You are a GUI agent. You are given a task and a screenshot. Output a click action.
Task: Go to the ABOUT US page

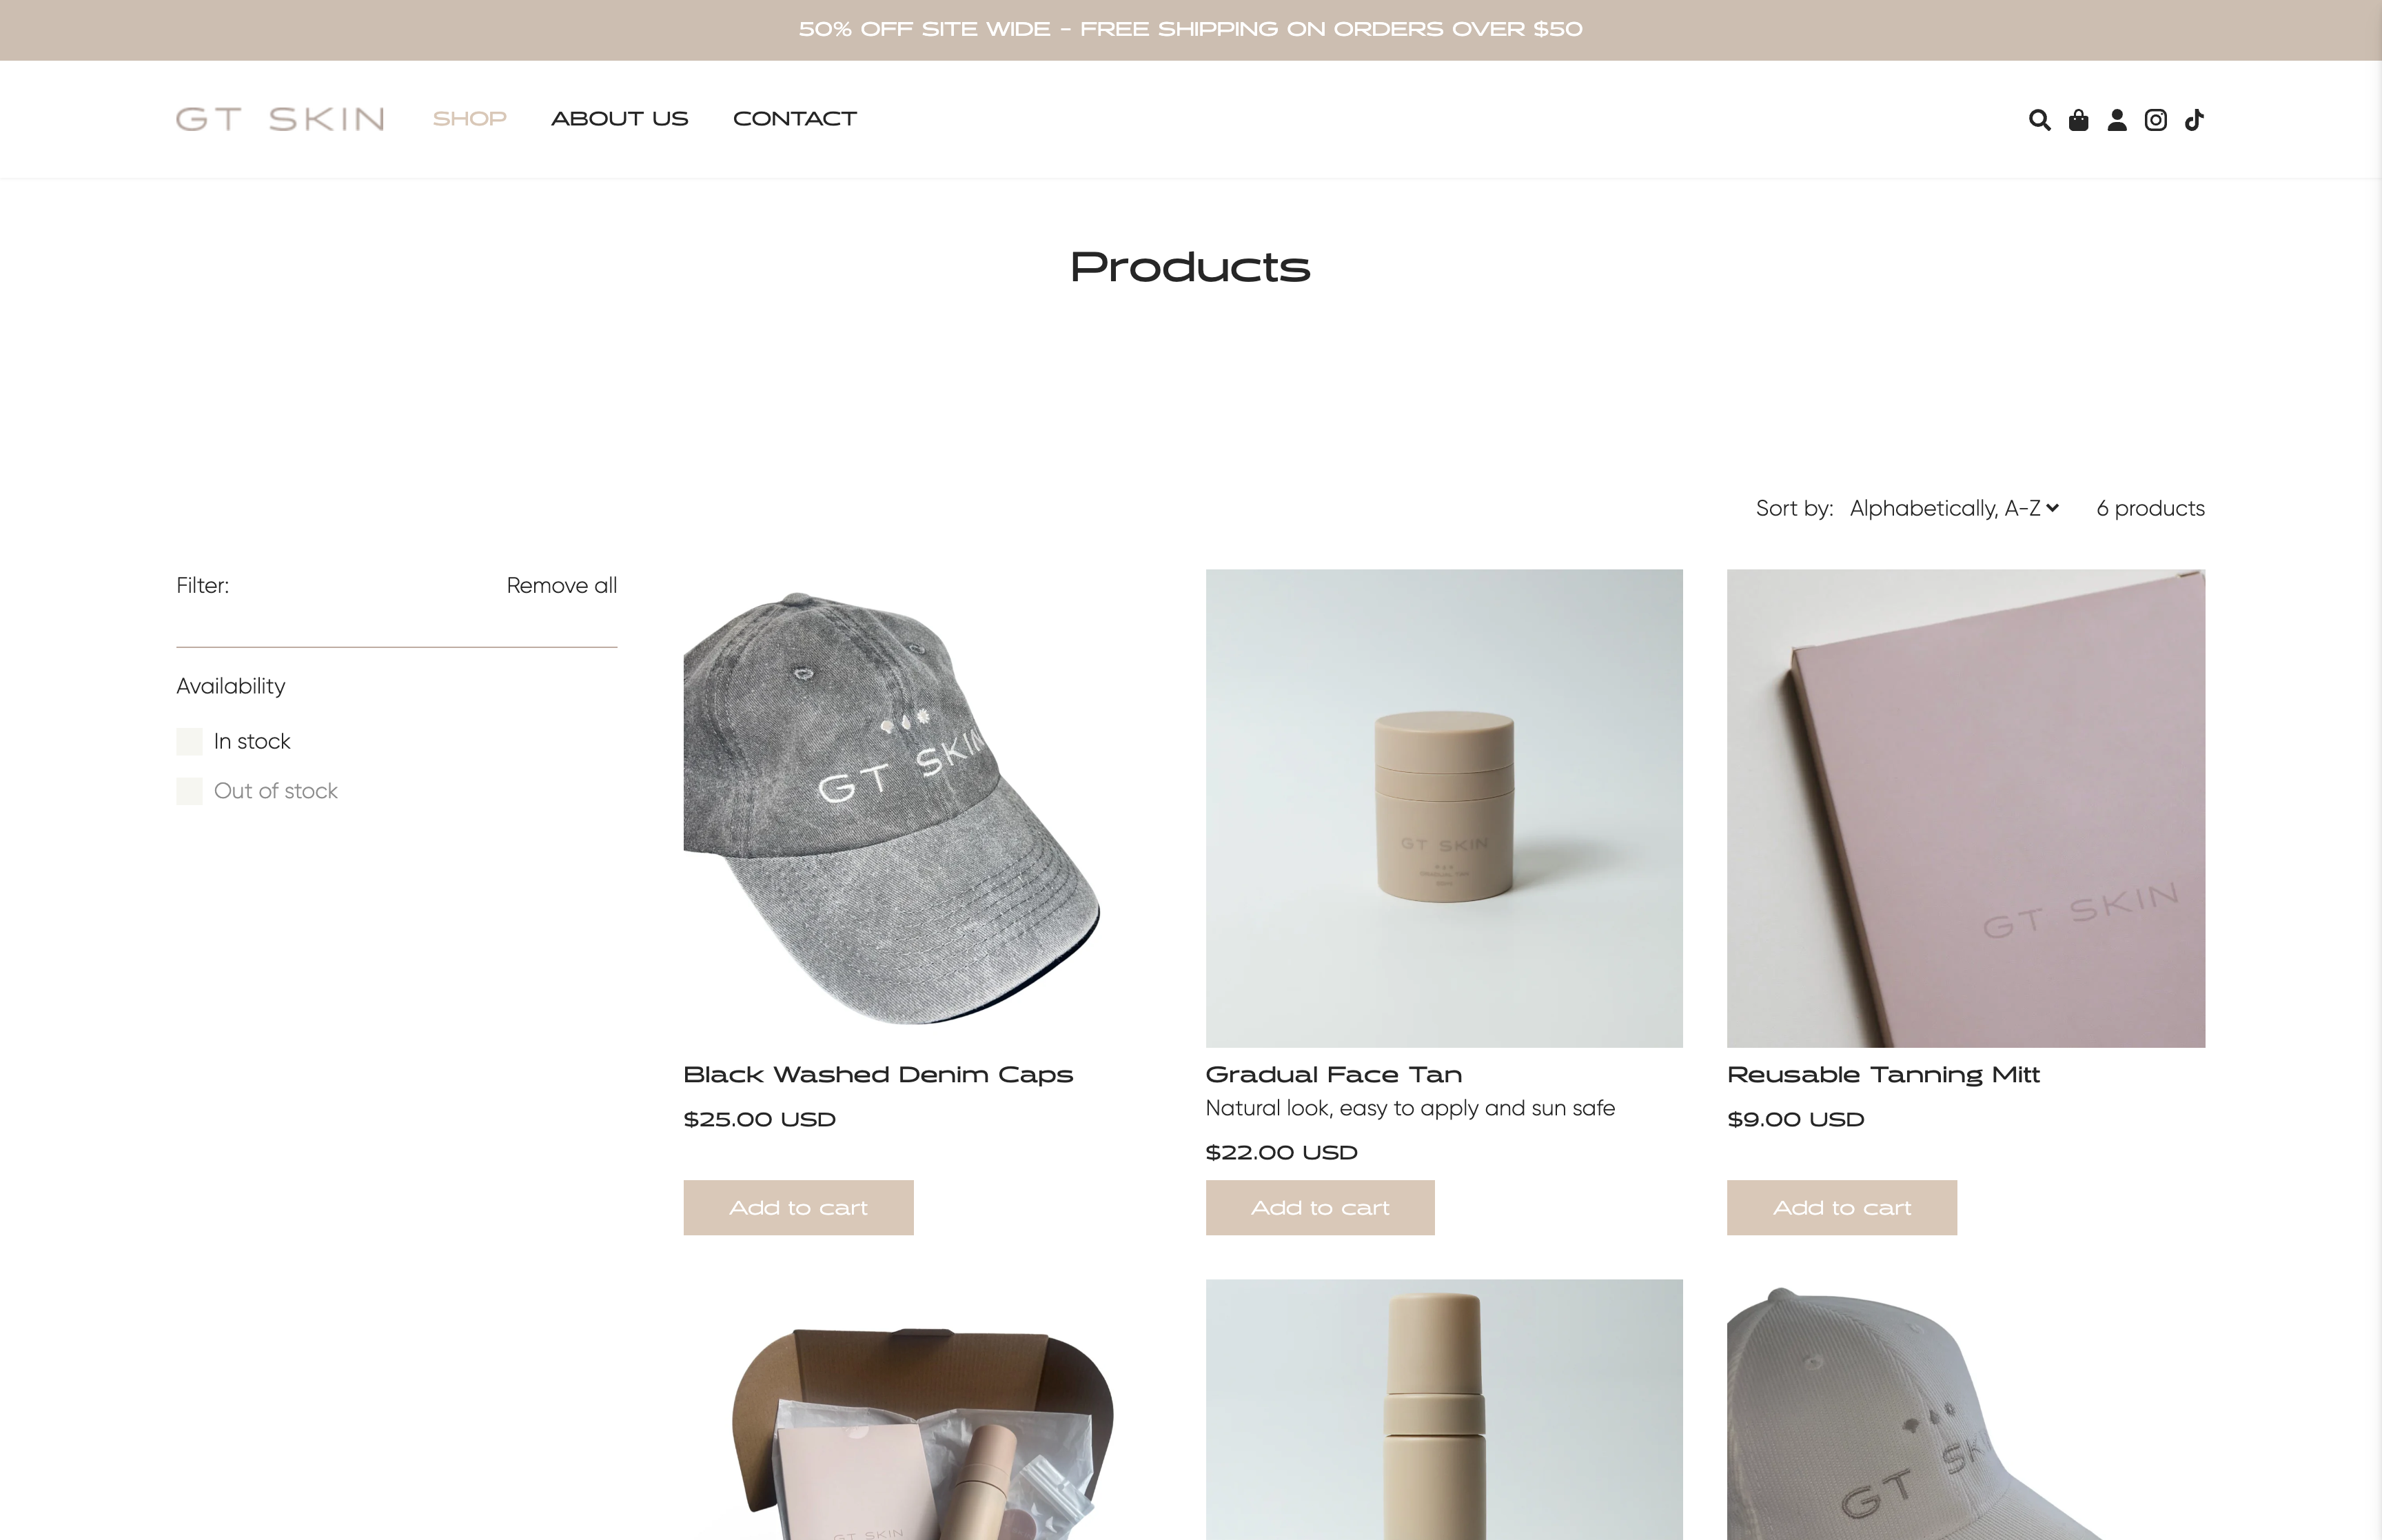[x=620, y=119]
